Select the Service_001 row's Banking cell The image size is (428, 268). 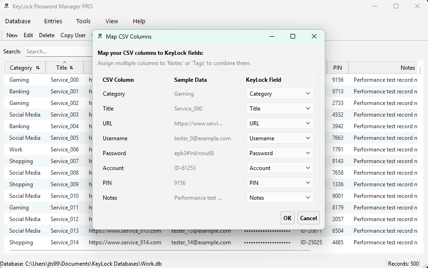25,92
